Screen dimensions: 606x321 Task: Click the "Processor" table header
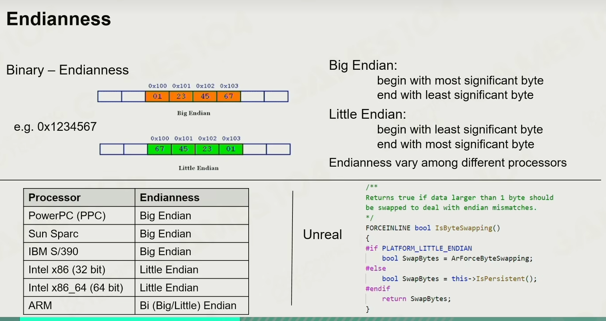tap(79, 197)
